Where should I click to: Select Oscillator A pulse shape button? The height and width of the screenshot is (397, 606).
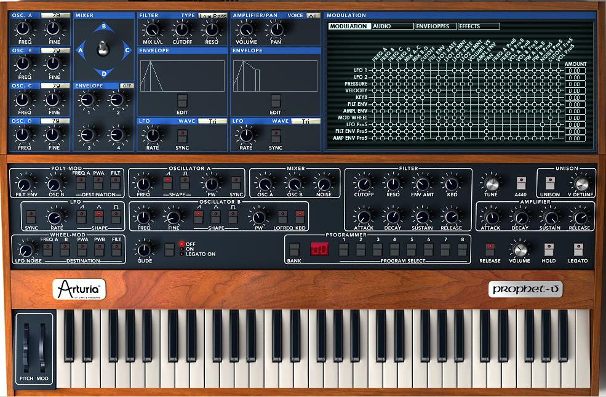pyautogui.click(x=185, y=183)
